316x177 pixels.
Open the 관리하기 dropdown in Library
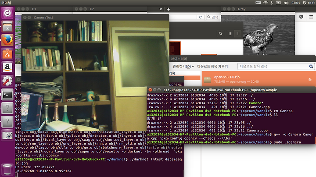[x=183, y=67]
